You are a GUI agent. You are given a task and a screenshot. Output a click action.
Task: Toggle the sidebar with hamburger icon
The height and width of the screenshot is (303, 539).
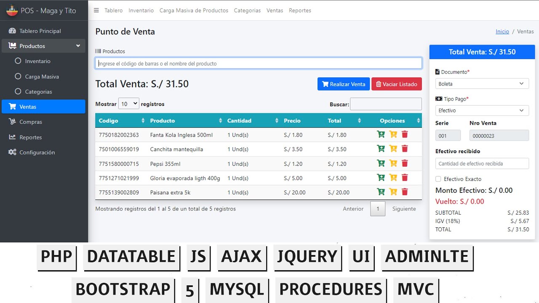coord(96,11)
